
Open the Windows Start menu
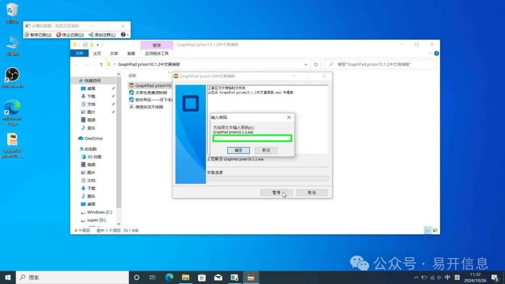tap(8, 277)
